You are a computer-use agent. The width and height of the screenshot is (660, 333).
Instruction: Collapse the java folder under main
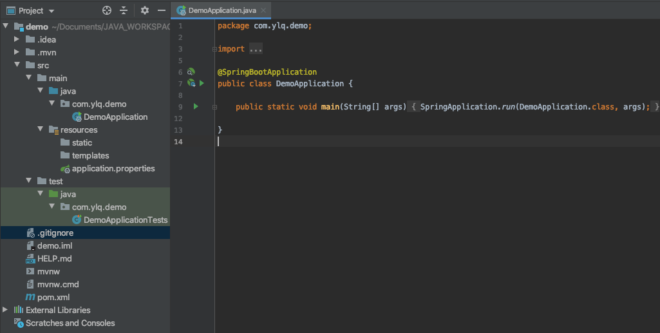click(x=41, y=91)
